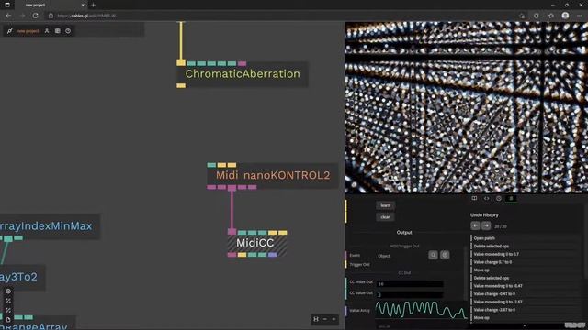The width and height of the screenshot is (588, 330).
Task: Select 'Open patch' in Undo History
Action: (484, 238)
